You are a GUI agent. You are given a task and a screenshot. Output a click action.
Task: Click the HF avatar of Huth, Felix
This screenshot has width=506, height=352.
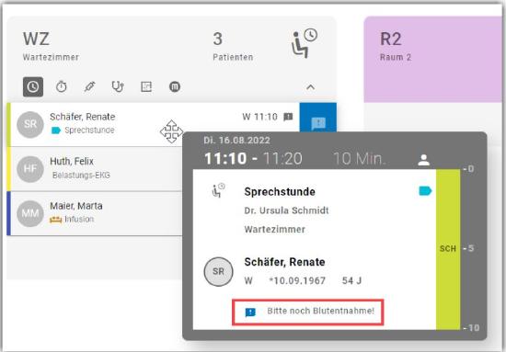pyautogui.click(x=30, y=168)
